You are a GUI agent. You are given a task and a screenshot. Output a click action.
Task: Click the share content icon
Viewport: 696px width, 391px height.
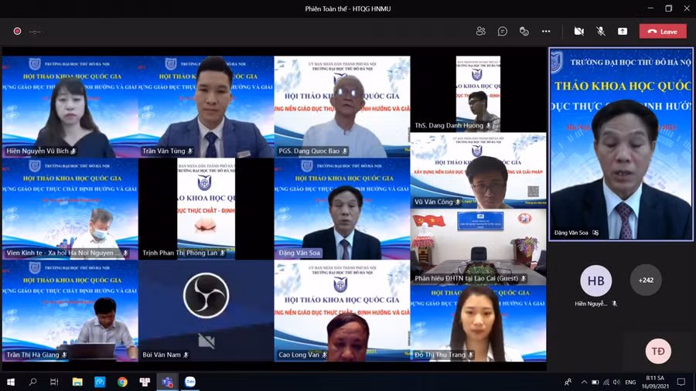click(x=623, y=32)
